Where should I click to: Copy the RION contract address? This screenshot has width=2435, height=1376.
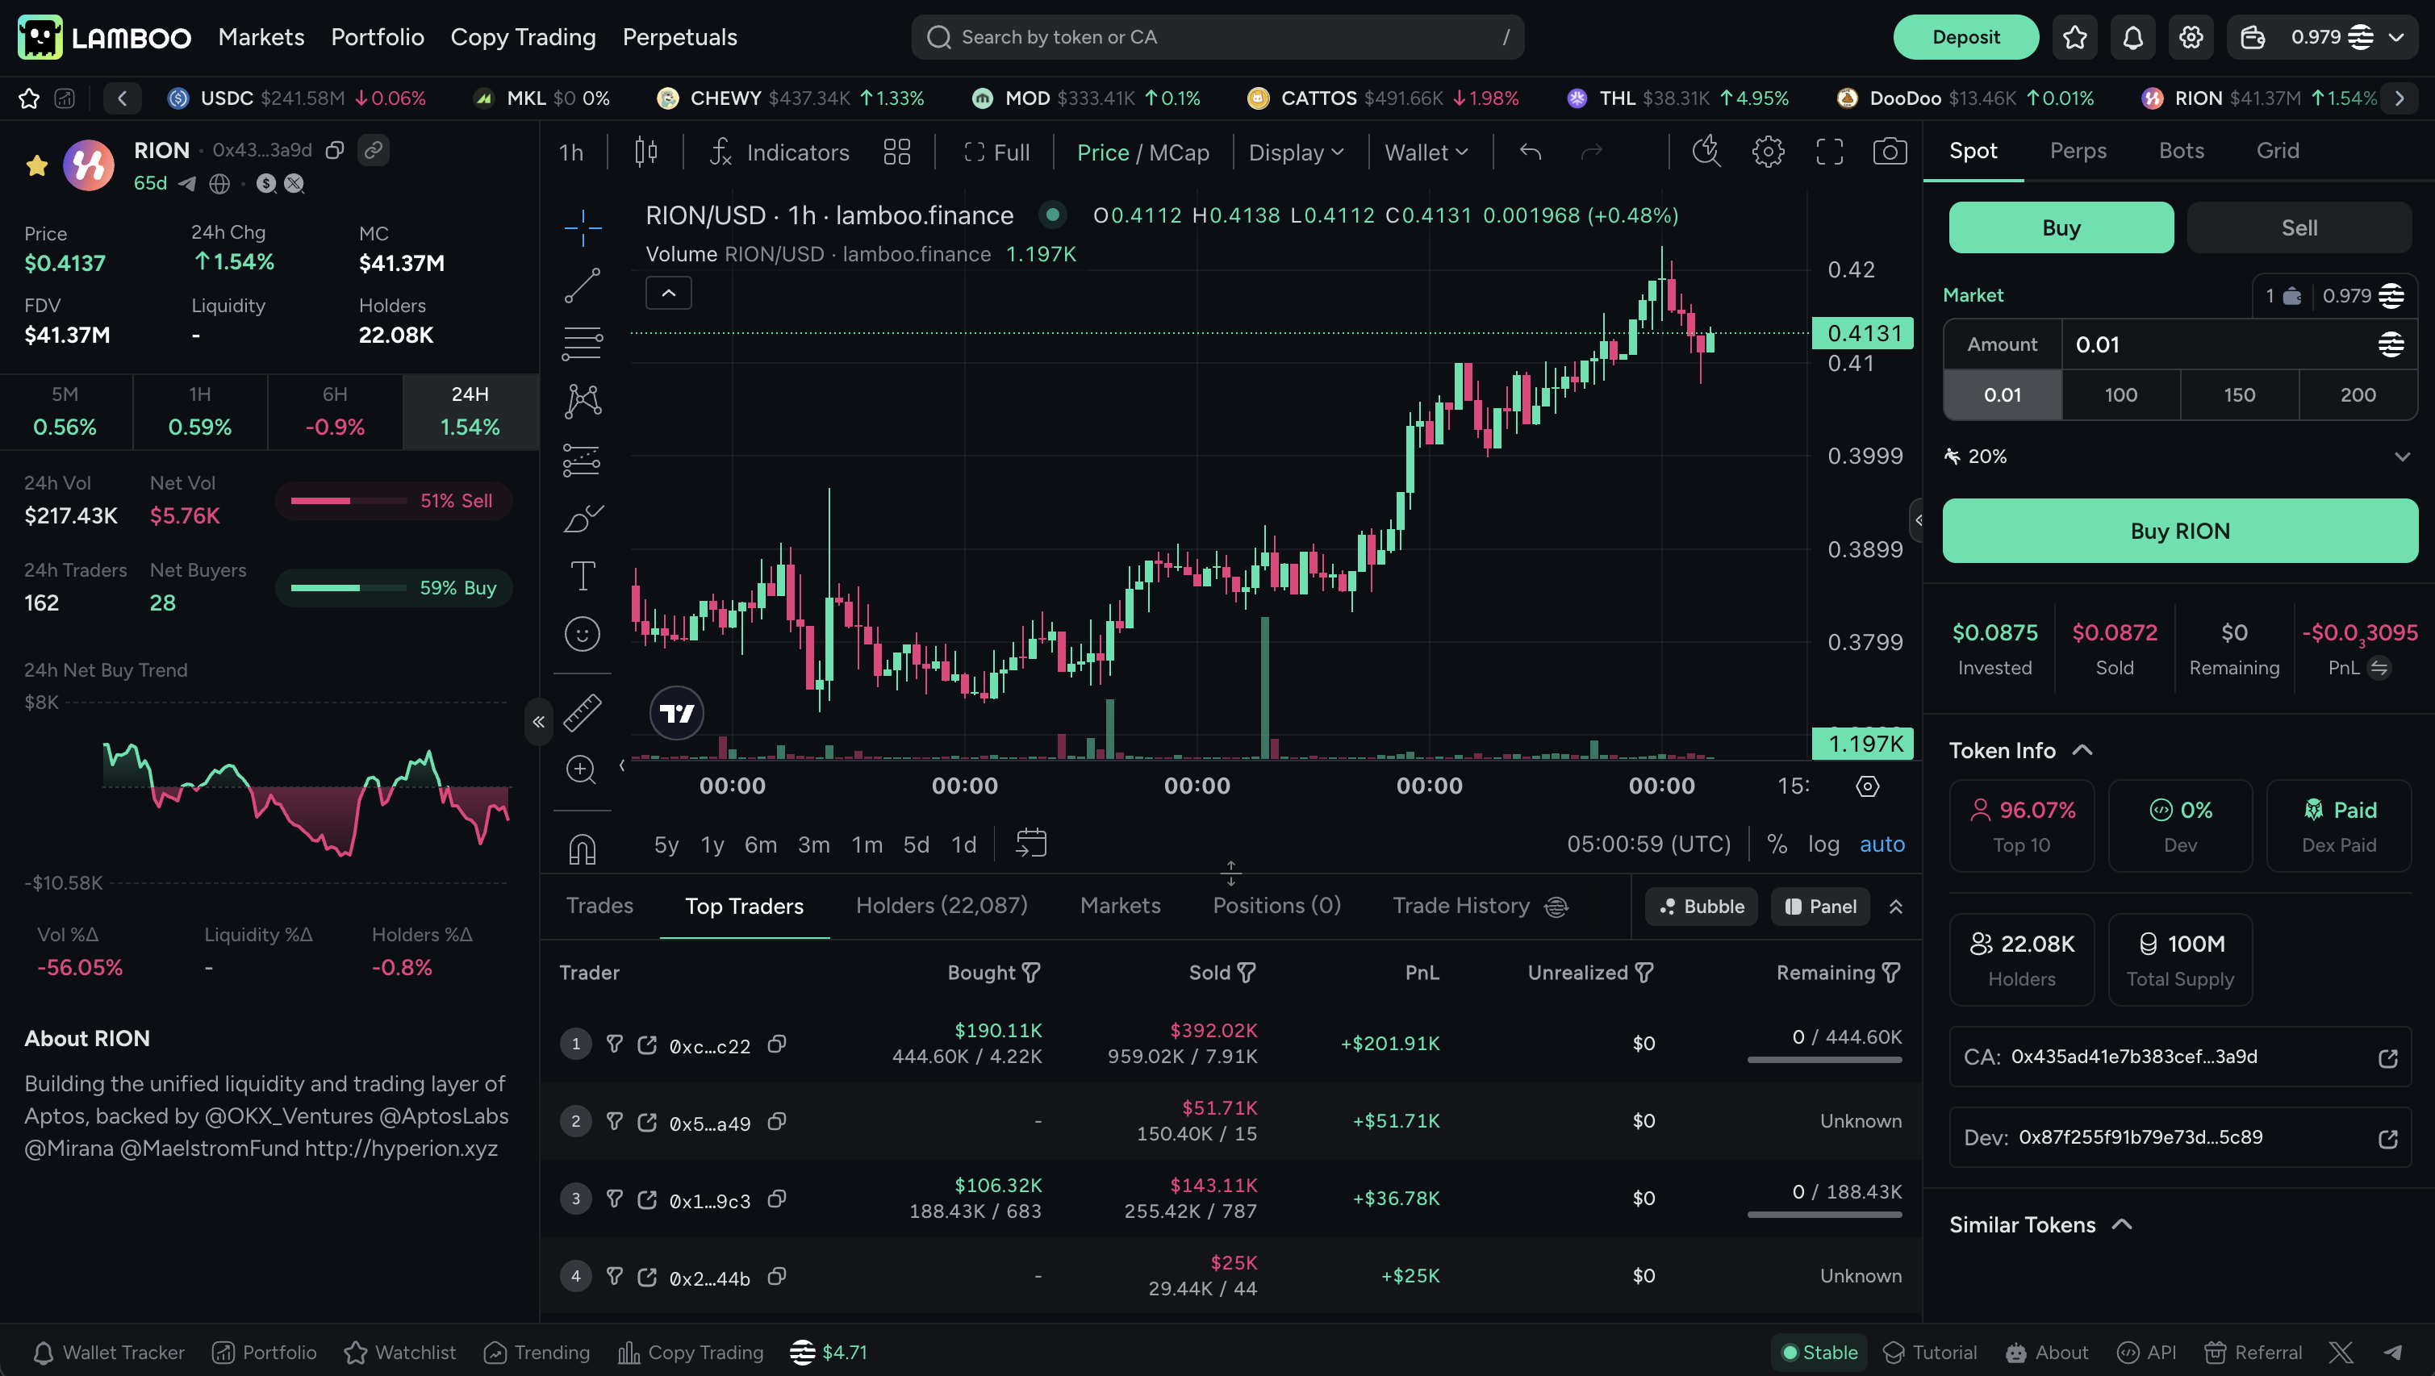tap(335, 150)
